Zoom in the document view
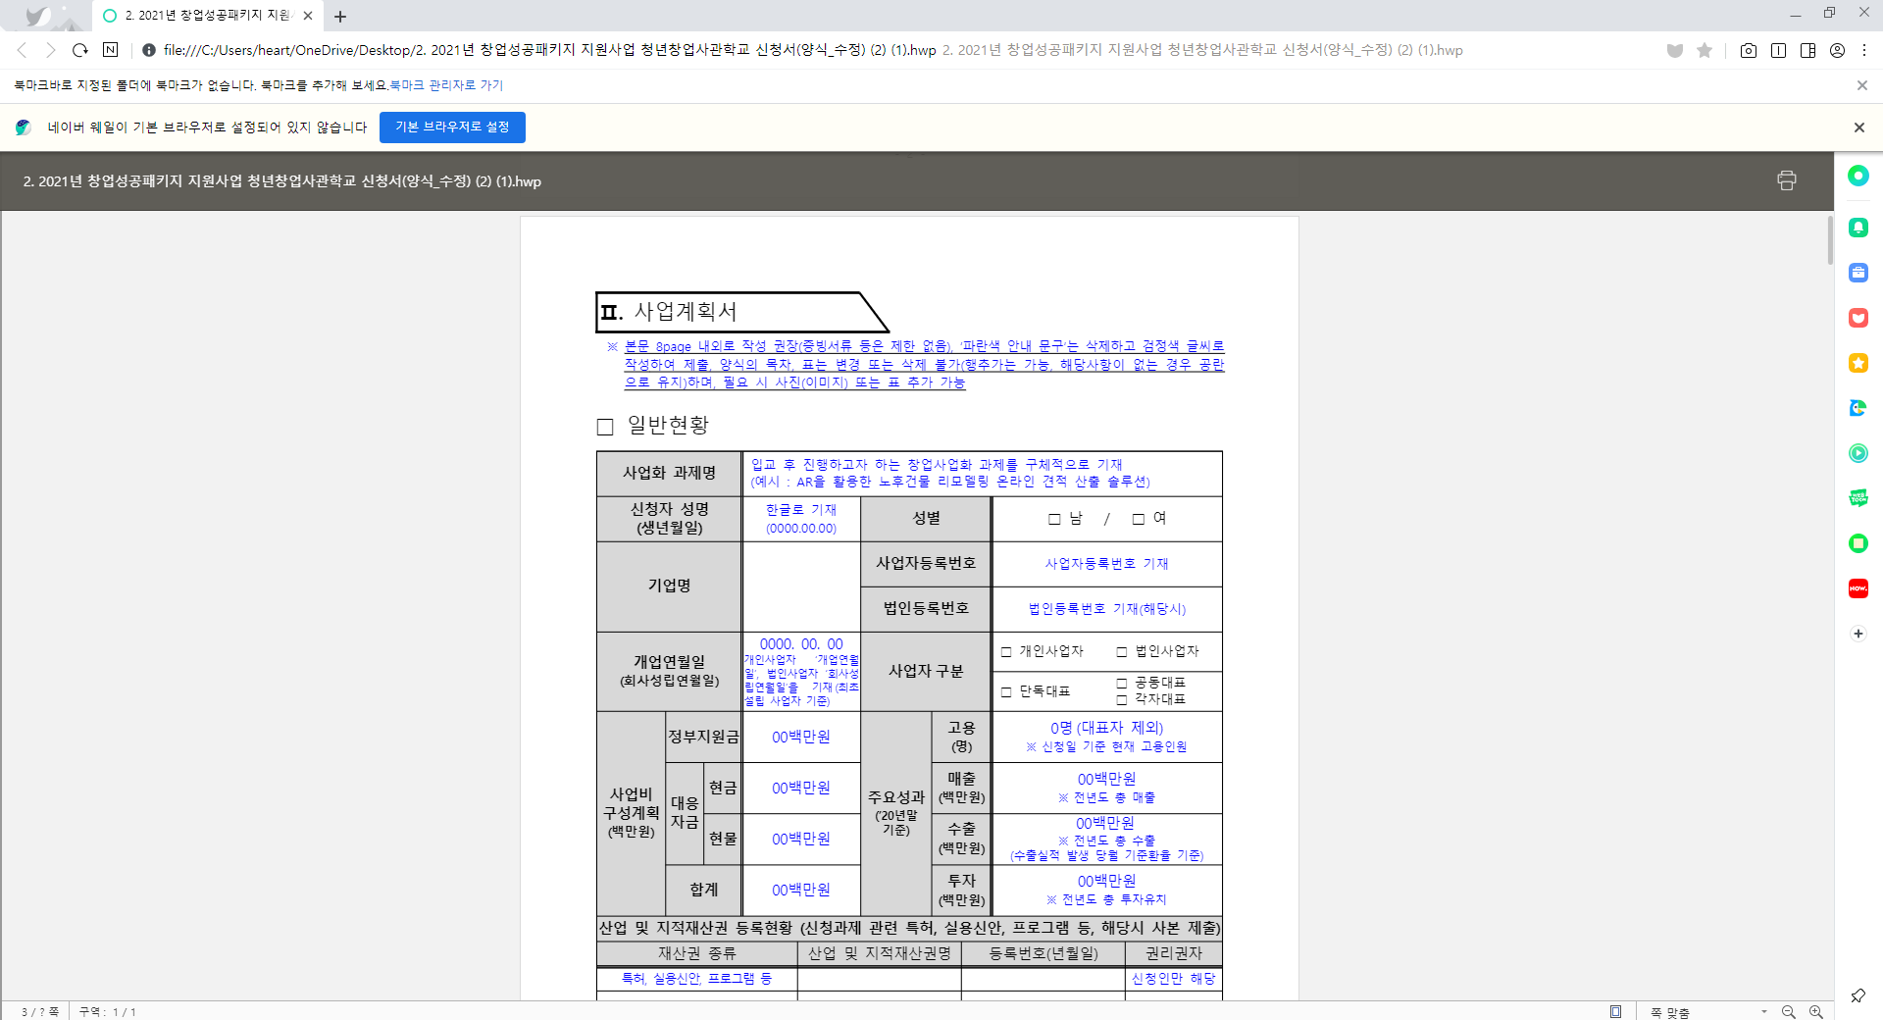The height and width of the screenshot is (1020, 1883). (1816, 1012)
